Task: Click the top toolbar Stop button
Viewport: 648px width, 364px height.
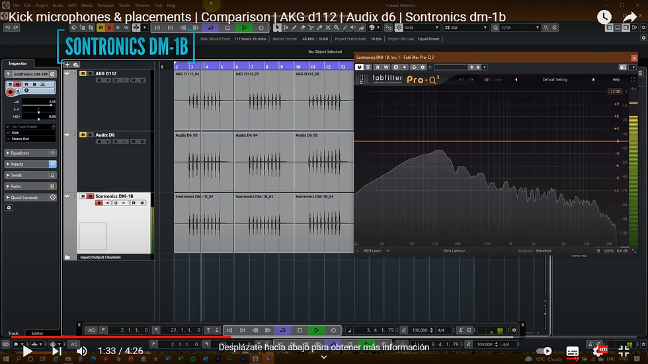Action: coord(227,28)
